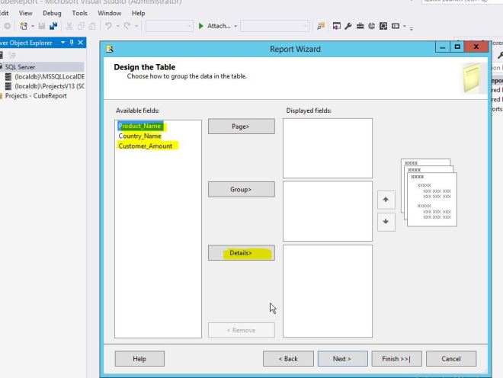This screenshot has height=378, width=503.
Task: Open the Server Object Explorer panel dropdown arrow
Action: 62,43
